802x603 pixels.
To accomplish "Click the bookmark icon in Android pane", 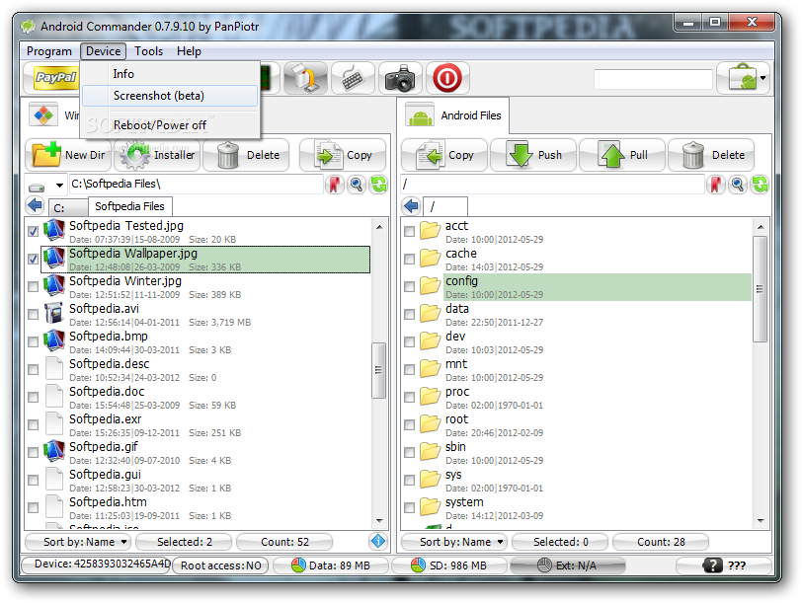I will (x=715, y=185).
